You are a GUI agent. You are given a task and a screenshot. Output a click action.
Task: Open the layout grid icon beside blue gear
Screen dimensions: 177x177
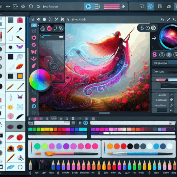coord(97,7)
